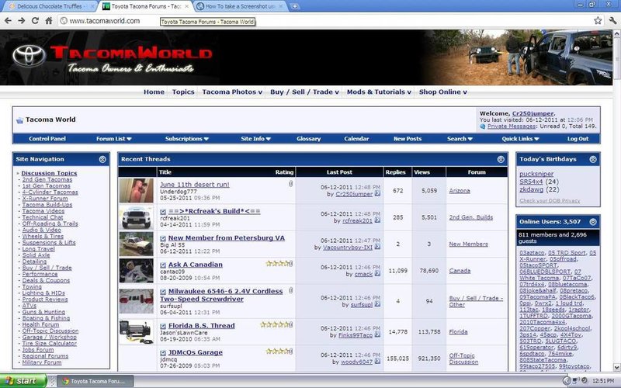This screenshot has width=621, height=388.
Task: Open the Subscriptions dropdown
Action: coord(187,139)
